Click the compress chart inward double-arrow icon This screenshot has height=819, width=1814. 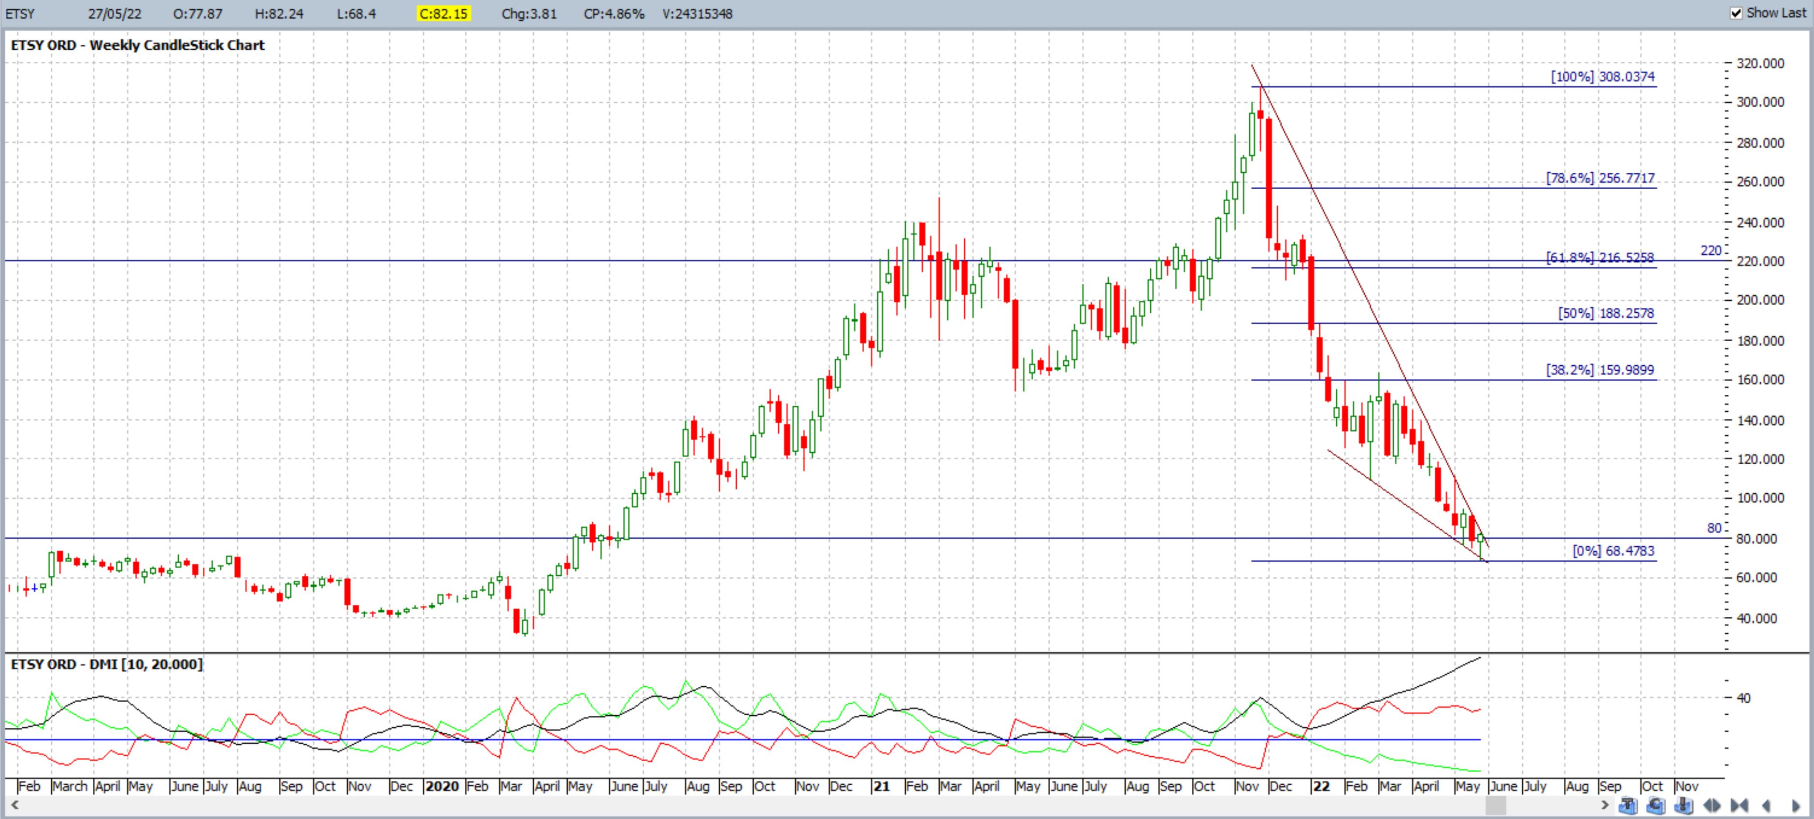pos(1739,805)
